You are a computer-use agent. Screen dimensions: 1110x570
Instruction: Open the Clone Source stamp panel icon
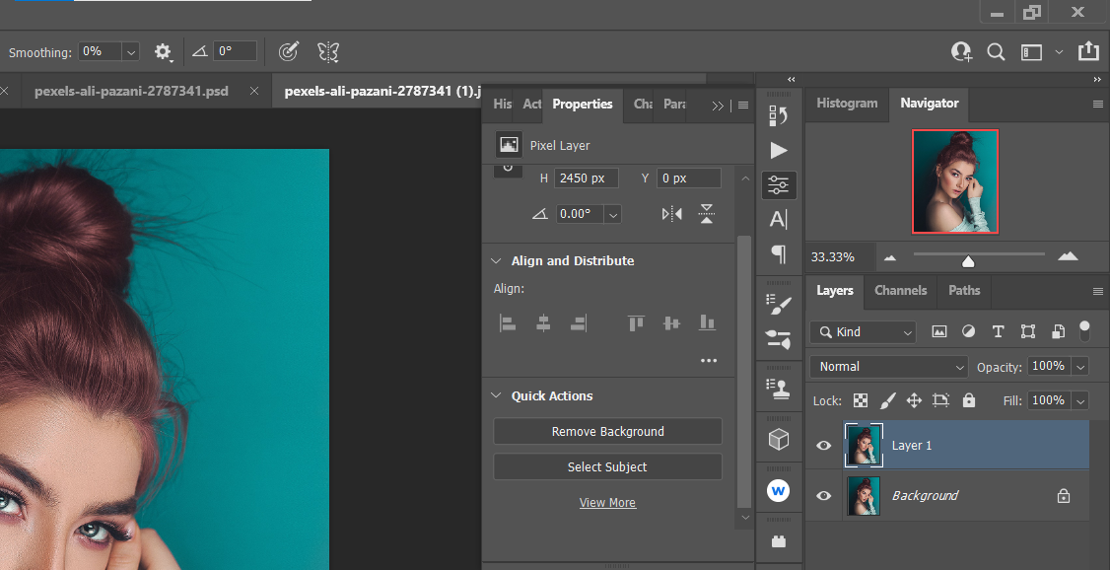[x=779, y=389]
